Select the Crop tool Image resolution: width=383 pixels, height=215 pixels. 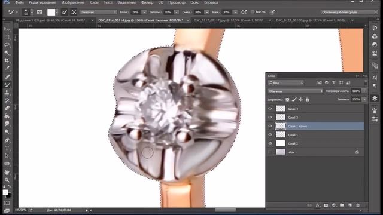pos(7,60)
